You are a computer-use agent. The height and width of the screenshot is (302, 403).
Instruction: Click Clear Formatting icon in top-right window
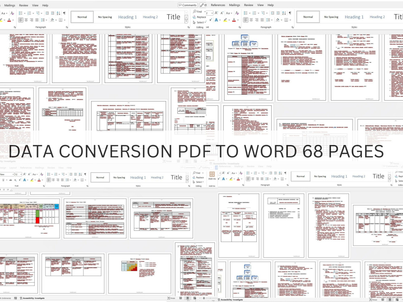click(x=237, y=13)
